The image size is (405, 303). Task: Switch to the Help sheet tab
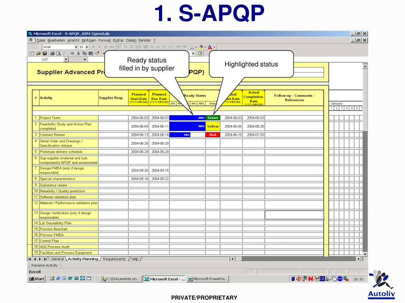point(135,259)
